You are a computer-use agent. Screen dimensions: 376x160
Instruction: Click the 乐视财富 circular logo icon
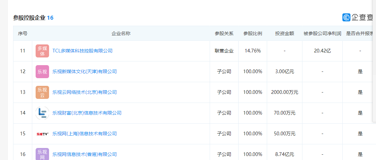coord(42,113)
